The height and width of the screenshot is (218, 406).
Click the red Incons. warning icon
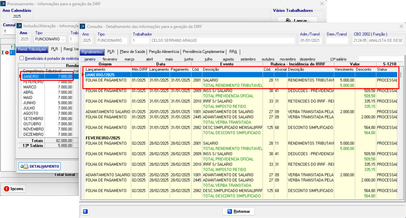coord(7,189)
